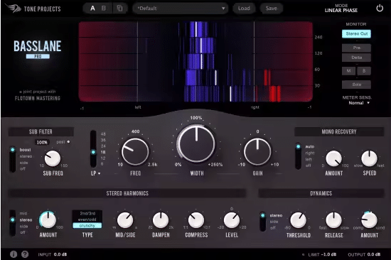
Task: Click the Load button
Action: coord(244,9)
